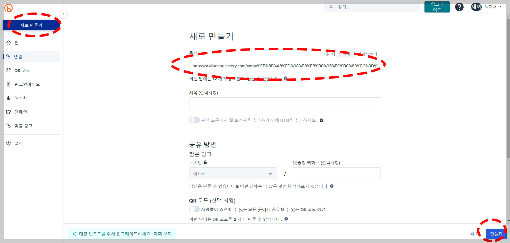The width and height of the screenshot is (510, 243).
Task: Open the Bitly logo homepage
Action: pyautogui.click(x=8, y=8)
